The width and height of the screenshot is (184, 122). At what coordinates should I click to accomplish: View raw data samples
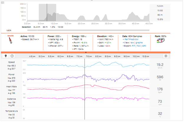132,43
